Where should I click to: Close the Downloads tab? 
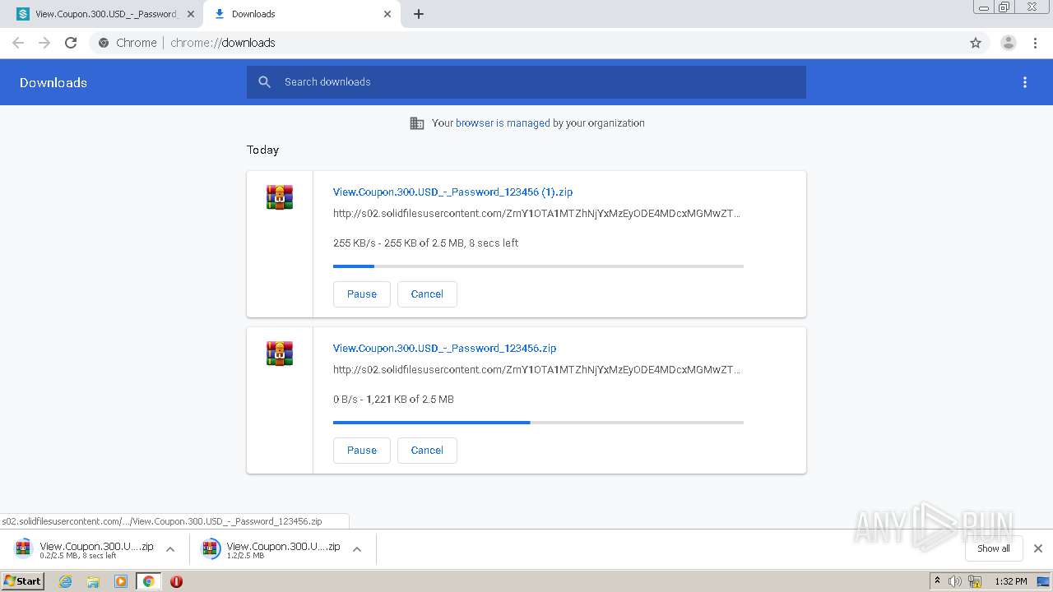[x=387, y=14]
